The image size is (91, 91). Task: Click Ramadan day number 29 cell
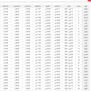[79, 89]
